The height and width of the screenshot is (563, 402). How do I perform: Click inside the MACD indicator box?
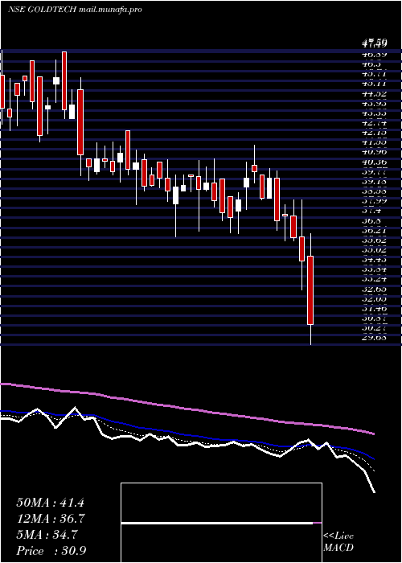click(221, 523)
